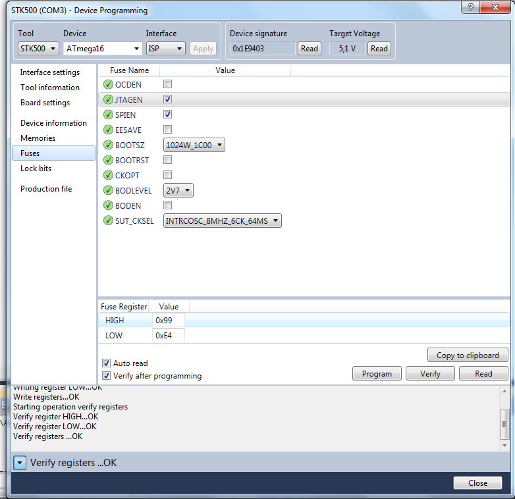Click the Value column header in fuse list
Screen dimensions: 515x499
225,70
